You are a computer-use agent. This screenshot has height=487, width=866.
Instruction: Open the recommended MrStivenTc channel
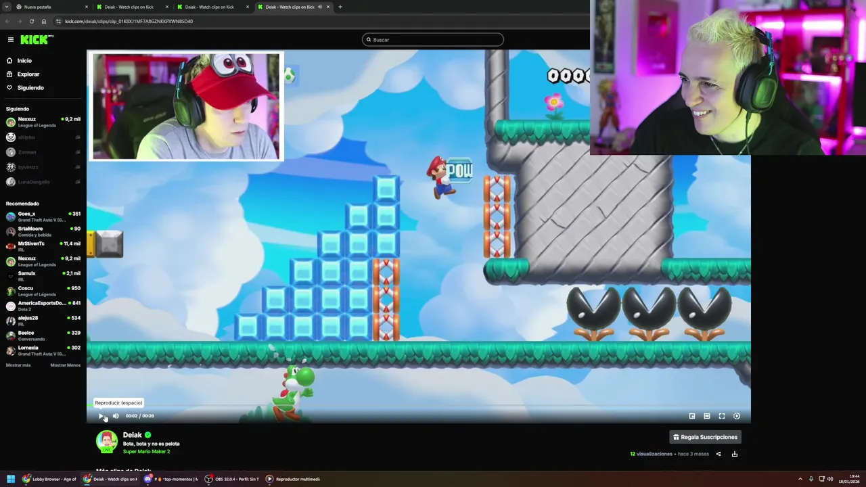(x=43, y=246)
